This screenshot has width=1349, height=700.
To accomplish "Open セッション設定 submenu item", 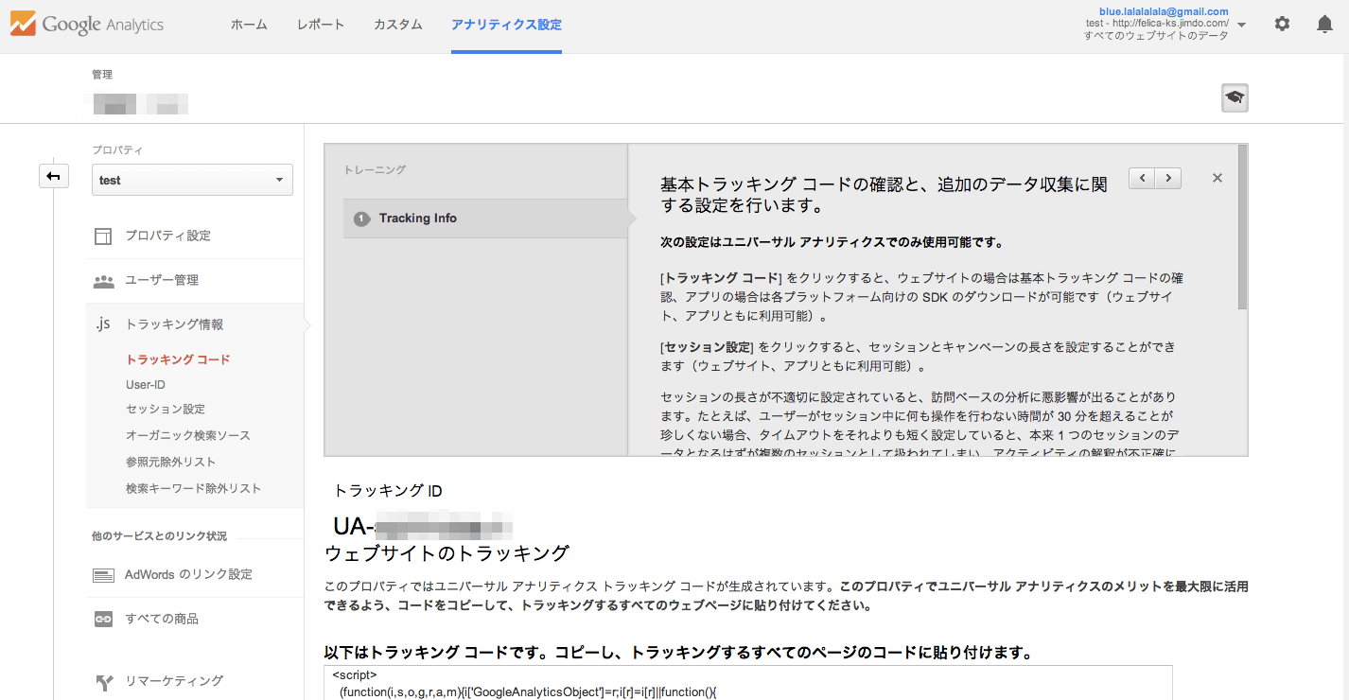I will click(166, 410).
